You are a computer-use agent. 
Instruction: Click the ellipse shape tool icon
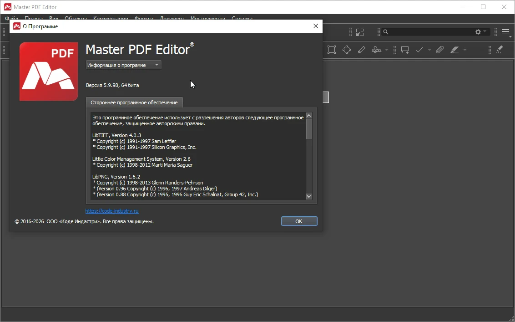pyautogui.click(x=347, y=50)
